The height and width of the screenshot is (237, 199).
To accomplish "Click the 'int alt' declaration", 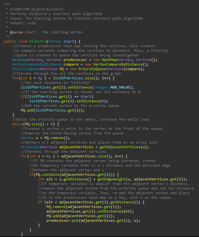I will 45,179.
